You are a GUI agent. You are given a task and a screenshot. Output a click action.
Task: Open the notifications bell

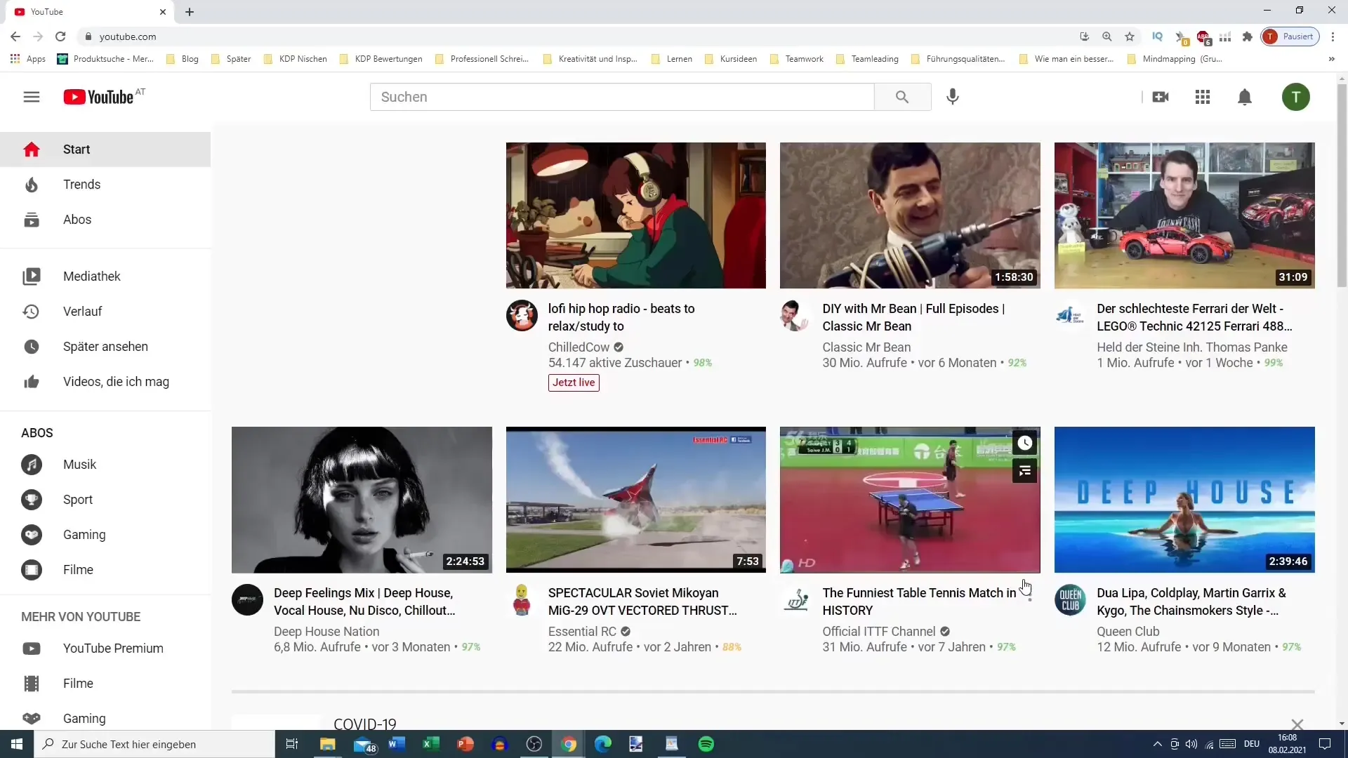[1245, 97]
